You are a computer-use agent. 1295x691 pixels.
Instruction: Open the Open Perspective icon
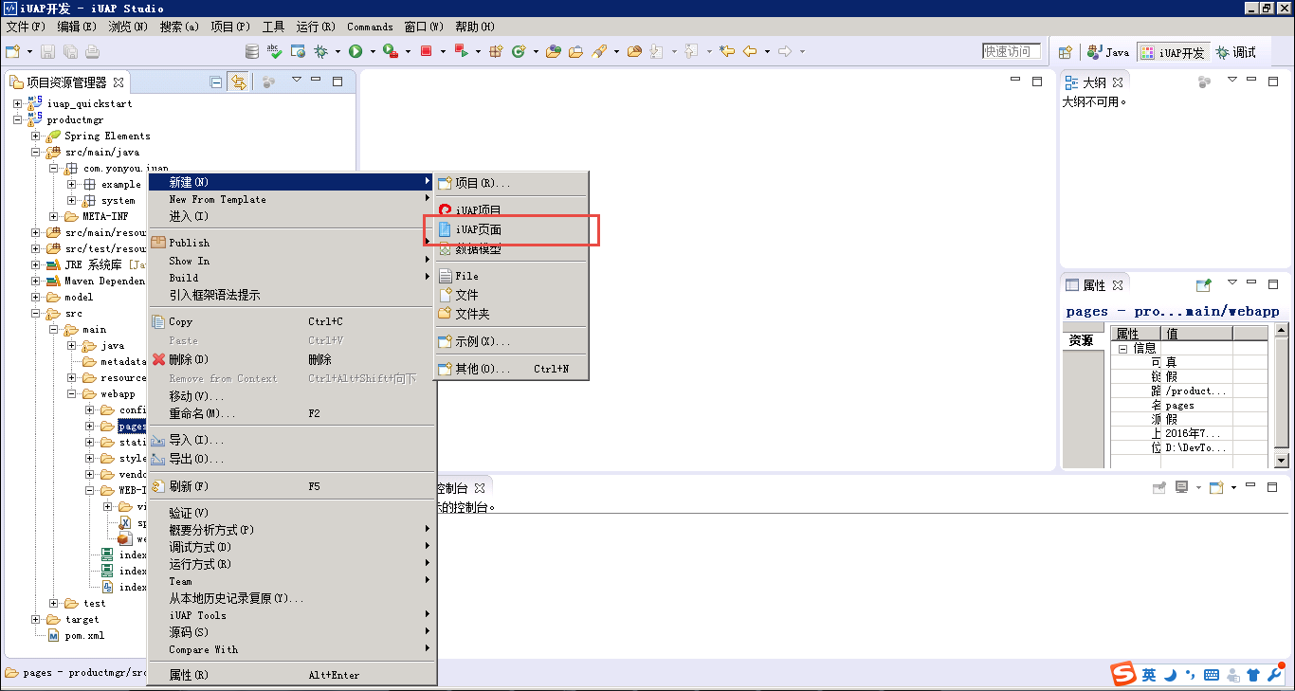[x=1066, y=52]
